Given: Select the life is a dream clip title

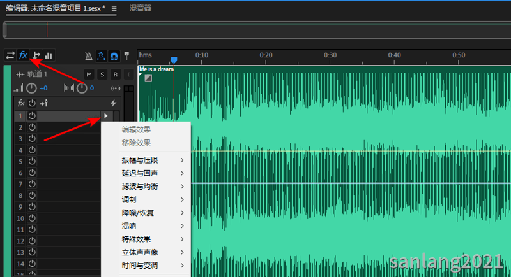Looking at the screenshot, I should (x=156, y=69).
